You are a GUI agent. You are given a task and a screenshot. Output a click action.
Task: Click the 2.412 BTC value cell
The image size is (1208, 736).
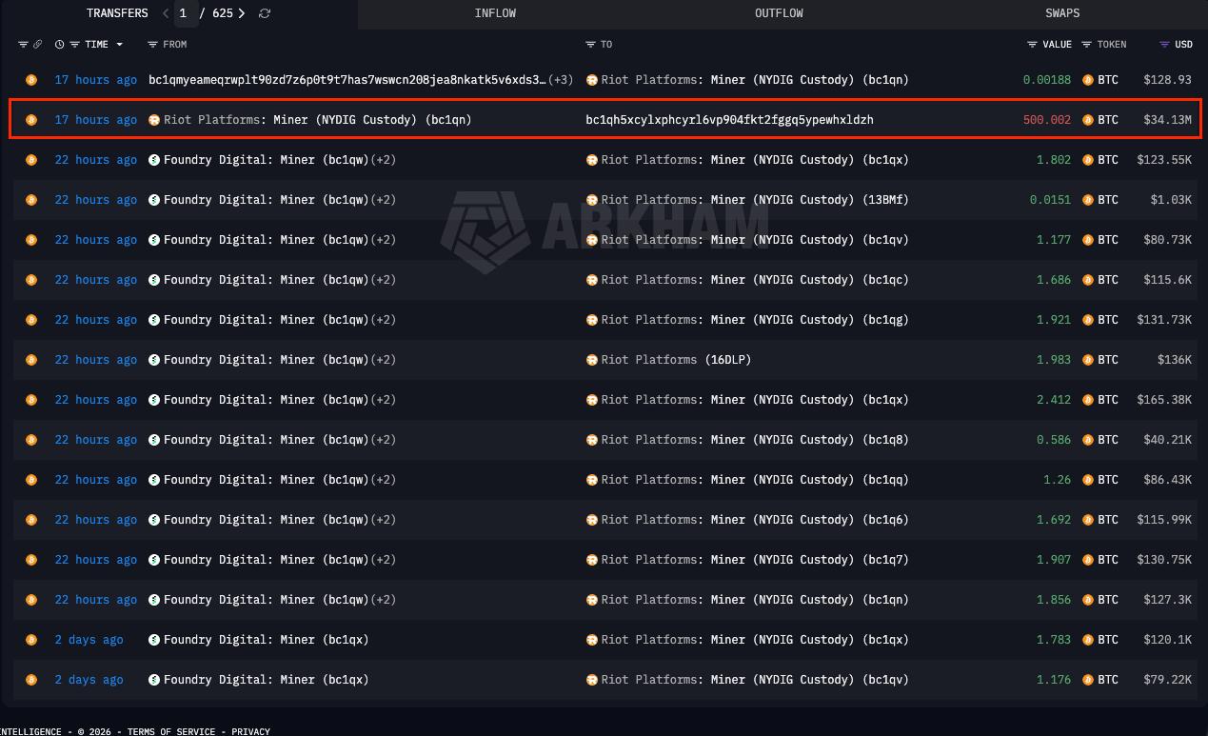[x=1054, y=400]
